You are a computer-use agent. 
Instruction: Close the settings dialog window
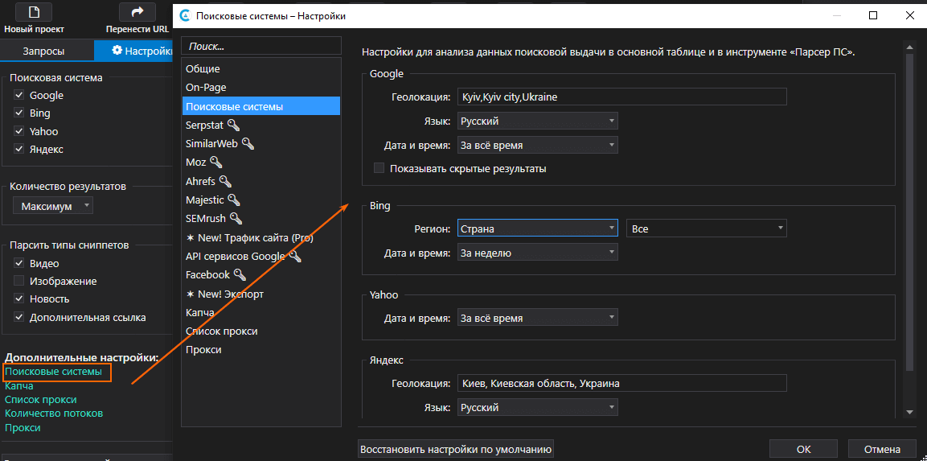point(909,15)
